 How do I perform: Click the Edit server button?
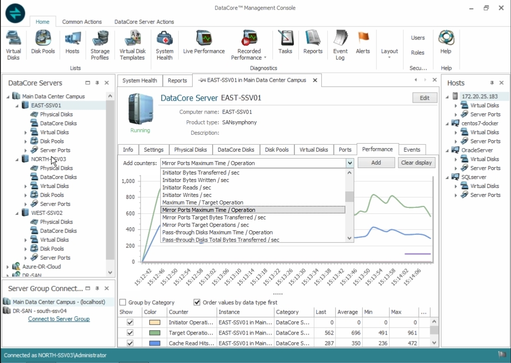point(424,98)
